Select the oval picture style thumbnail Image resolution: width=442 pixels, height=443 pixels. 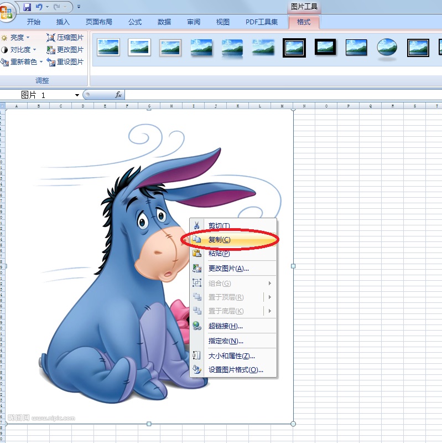[x=387, y=48]
